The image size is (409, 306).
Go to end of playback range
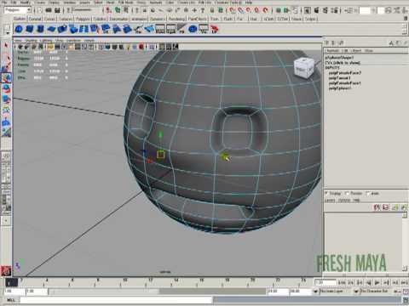coord(404,282)
